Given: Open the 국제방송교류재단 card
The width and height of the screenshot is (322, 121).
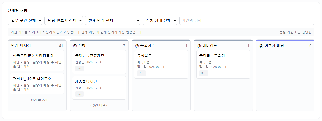Looking at the screenshot, I should [99, 62].
